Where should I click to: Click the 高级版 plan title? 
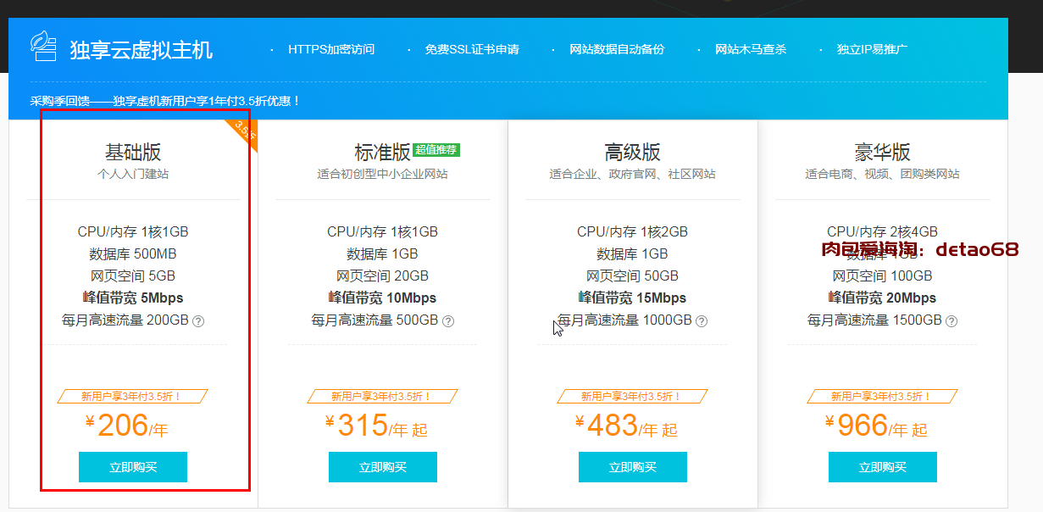(632, 153)
